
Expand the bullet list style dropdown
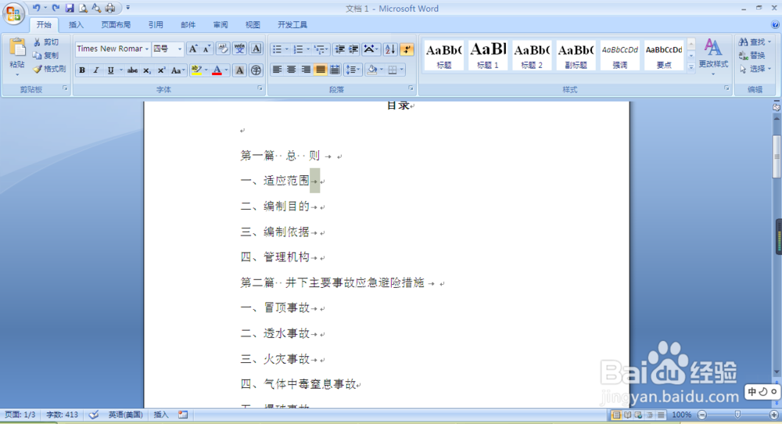coord(287,49)
